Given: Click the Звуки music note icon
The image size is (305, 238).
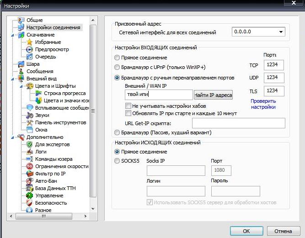Looking at the screenshot, I should (30, 115).
